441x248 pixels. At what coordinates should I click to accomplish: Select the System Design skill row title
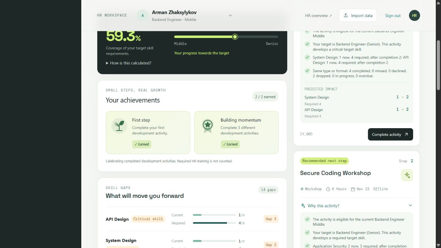(121, 241)
